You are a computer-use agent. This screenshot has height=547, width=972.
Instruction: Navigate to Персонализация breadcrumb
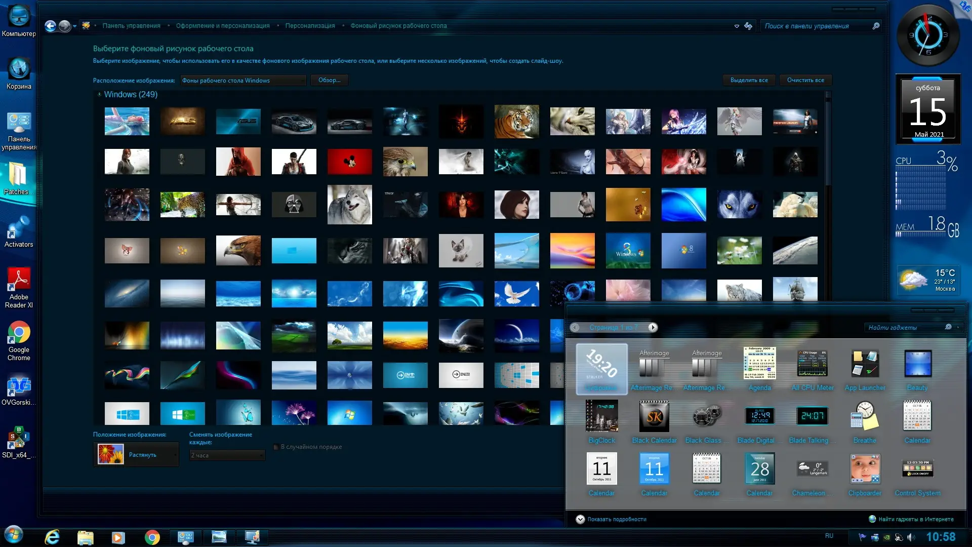coord(310,26)
